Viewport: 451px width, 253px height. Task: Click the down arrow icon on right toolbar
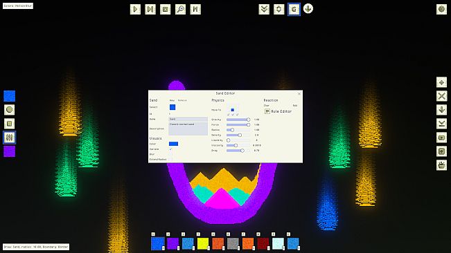click(441, 110)
